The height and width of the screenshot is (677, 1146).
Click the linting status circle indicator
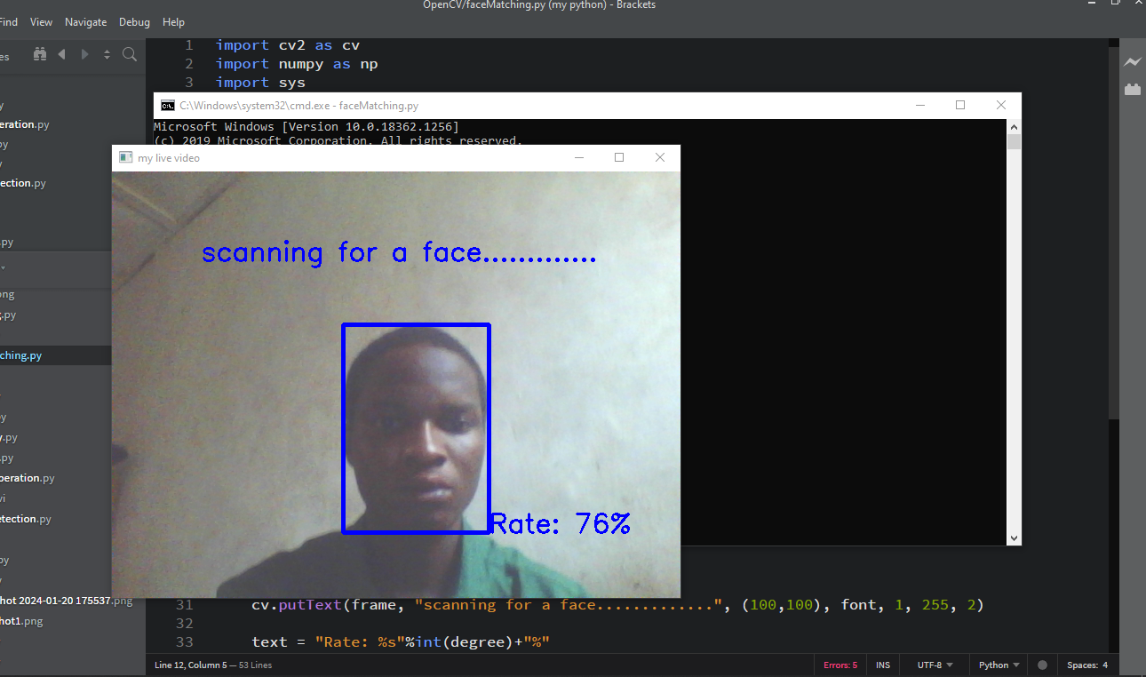click(1042, 665)
